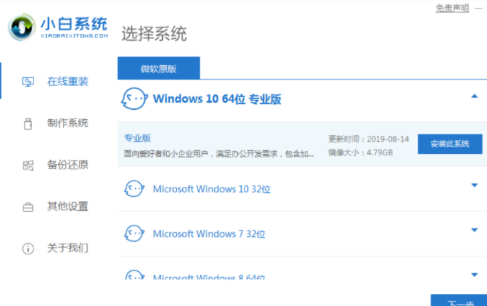The width and height of the screenshot is (487, 306).
Task: Open the 在线重装 menu item
Action: click(68, 82)
